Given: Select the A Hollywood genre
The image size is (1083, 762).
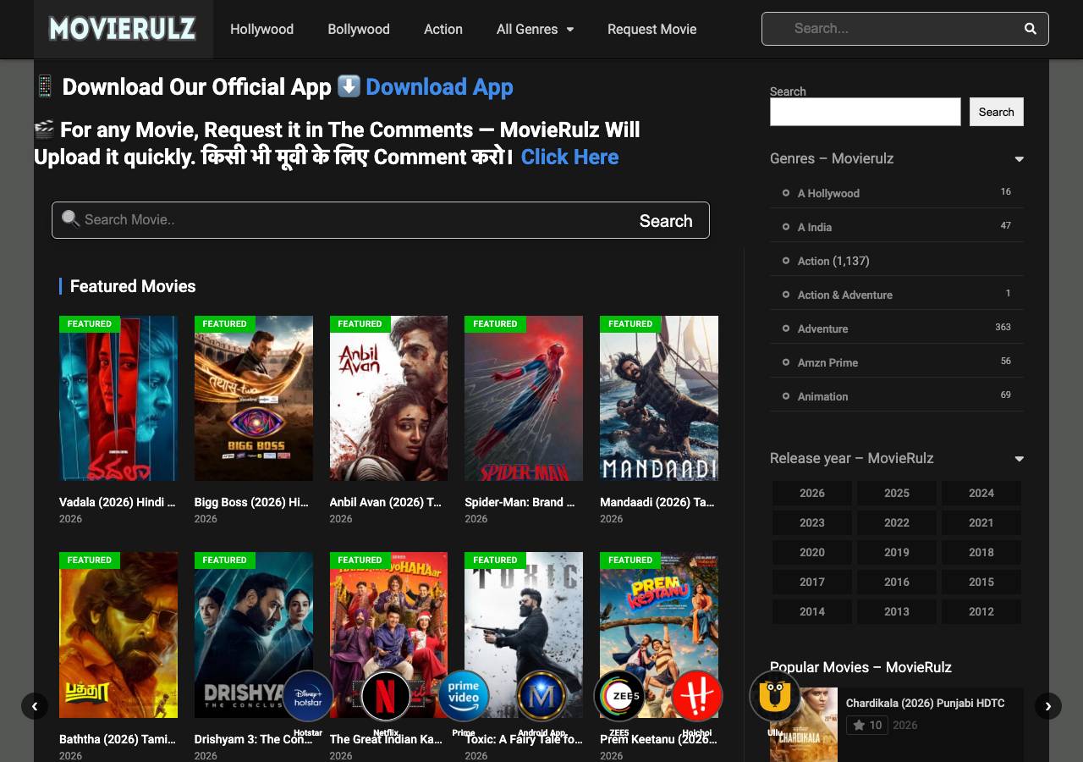Looking at the screenshot, I should pos(828,193).
